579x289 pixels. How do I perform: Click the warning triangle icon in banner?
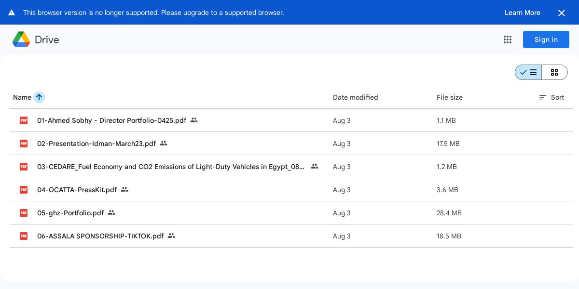12,13
